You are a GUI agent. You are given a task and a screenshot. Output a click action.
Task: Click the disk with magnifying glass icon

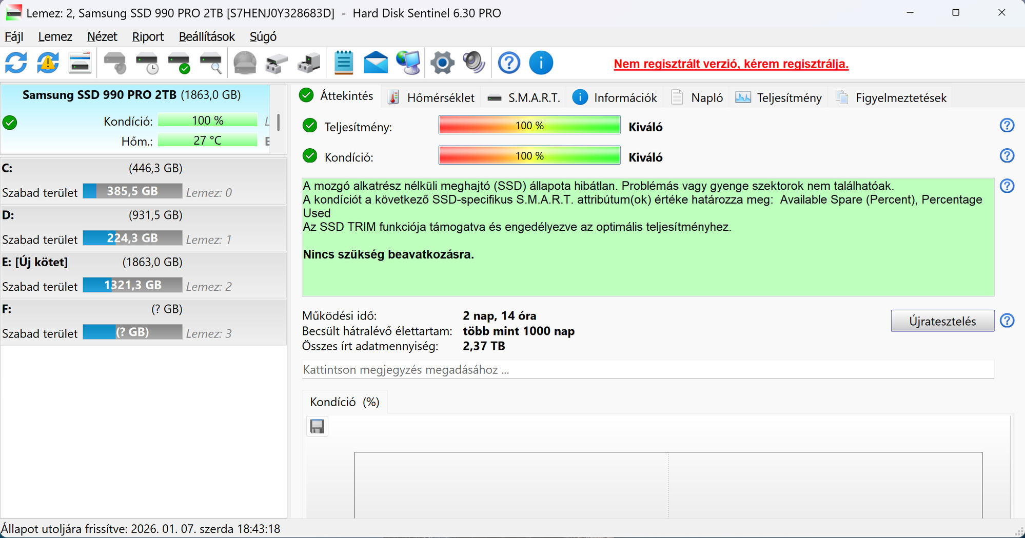click(211, 63)
